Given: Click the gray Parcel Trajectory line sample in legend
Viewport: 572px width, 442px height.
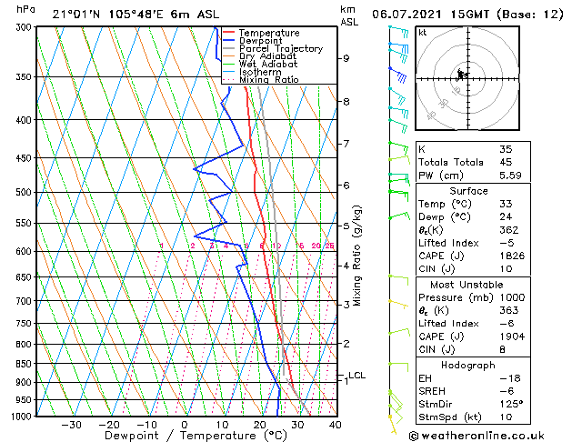Looking at the screenshot, I should tap(228, 48).
